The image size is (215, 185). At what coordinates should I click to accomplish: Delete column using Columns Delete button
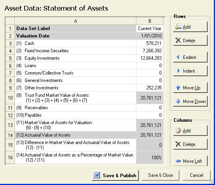point(190,144)
